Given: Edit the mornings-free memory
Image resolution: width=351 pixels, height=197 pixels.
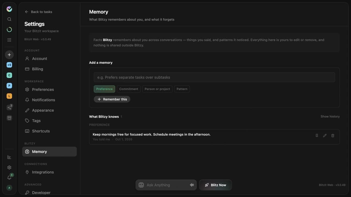Looking at the screenshot, I should (x=325, y=135).
